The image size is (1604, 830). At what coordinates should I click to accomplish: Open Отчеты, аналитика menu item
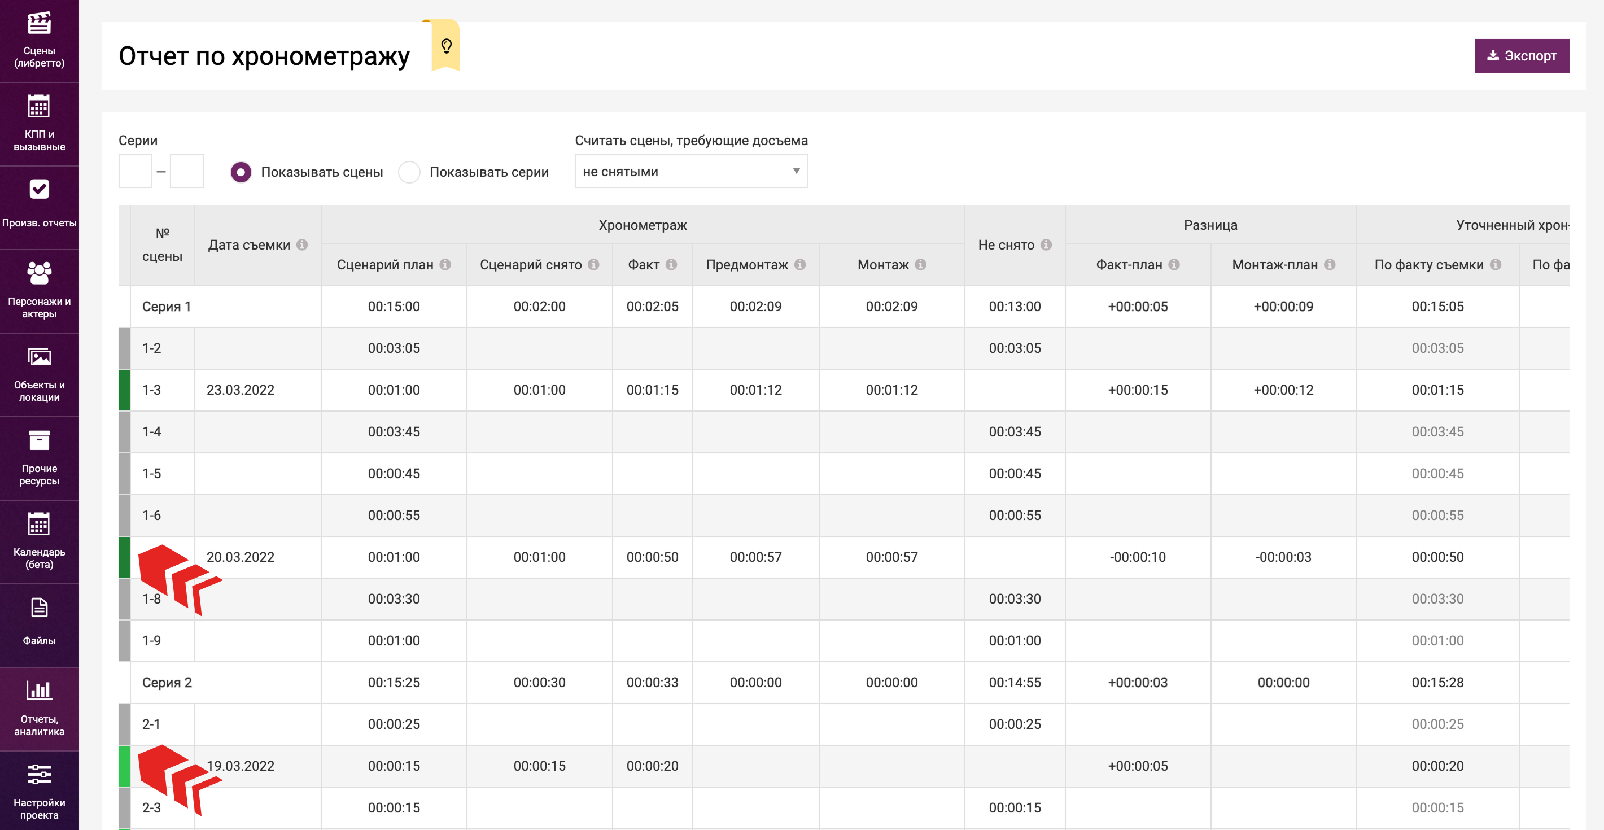pyautogui.click(x=39, y=708)
